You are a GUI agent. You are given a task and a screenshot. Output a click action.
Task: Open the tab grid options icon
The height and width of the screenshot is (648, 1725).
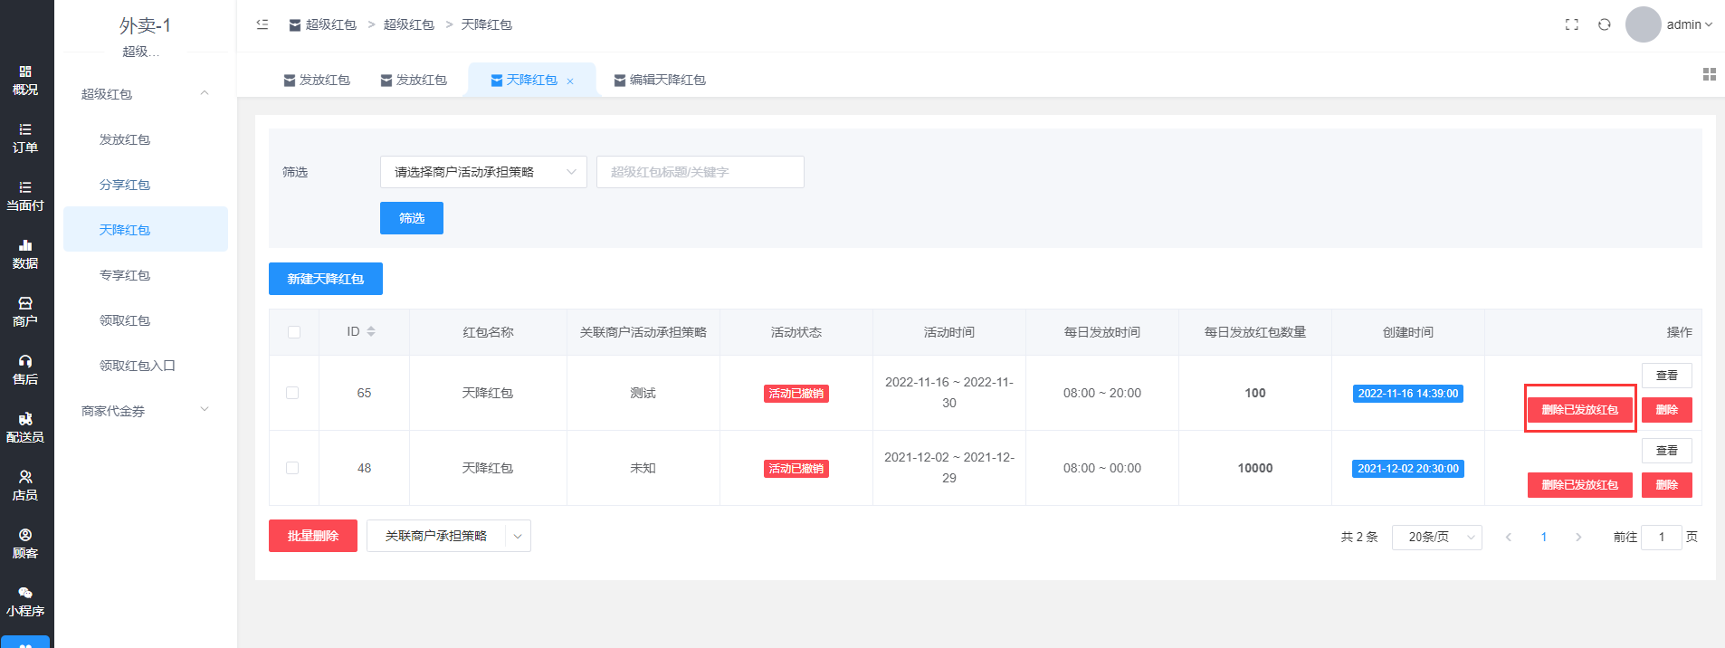click(x=1710, y=74)
